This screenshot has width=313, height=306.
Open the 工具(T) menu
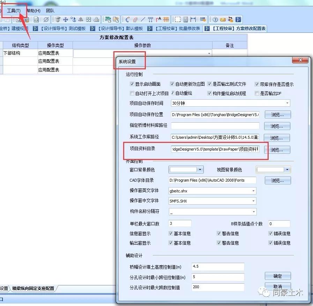14,11
